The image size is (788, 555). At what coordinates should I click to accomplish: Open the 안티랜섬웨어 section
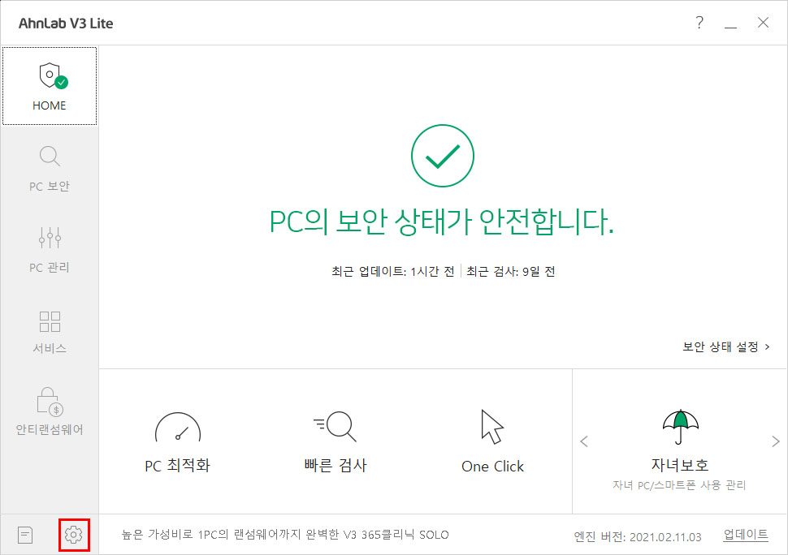click(x=50, y=411)
